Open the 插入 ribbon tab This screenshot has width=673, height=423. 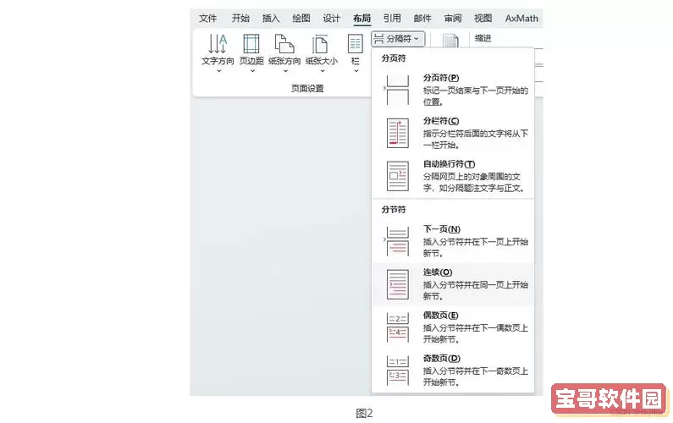click(271, 19)
